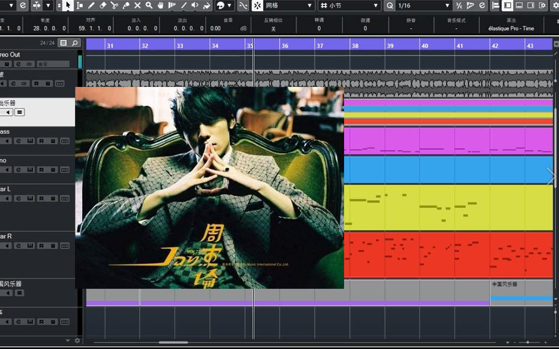
Task: Select the Erase tool
Action: (x=102, y=5)
